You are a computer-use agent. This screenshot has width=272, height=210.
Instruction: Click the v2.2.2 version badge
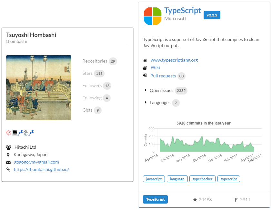click(212, 15)
